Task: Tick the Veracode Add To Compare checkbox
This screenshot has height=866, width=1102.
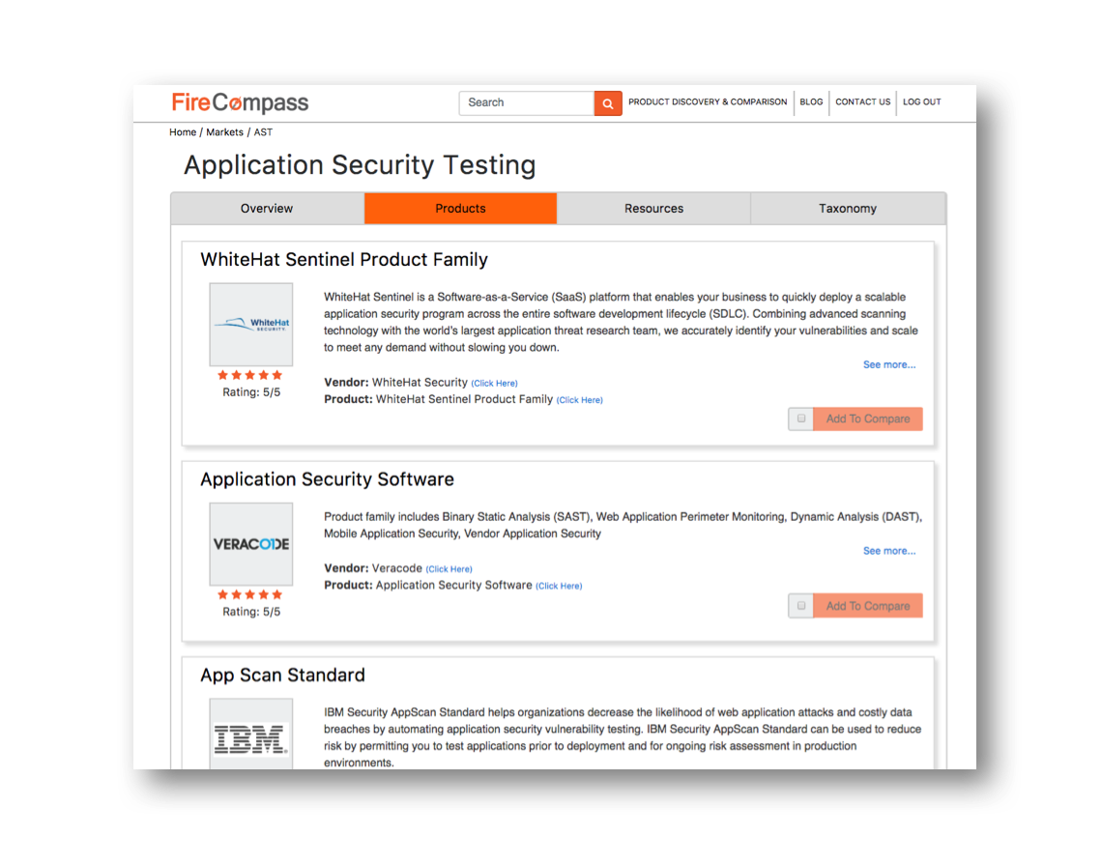Action: tap(801, 605)
